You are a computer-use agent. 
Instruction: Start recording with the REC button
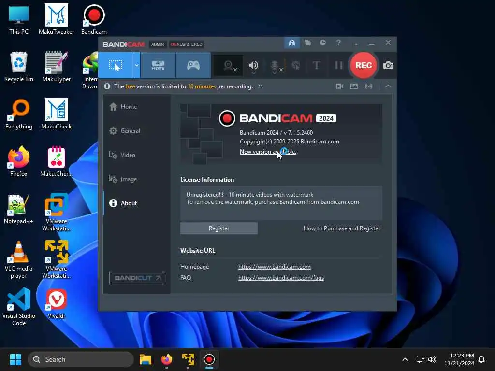point(364,65)
